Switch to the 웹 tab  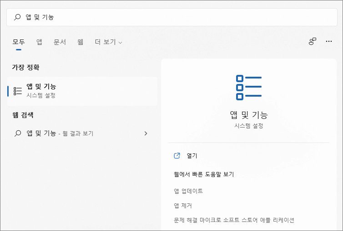pyautogui.click(x=80, y=42)
